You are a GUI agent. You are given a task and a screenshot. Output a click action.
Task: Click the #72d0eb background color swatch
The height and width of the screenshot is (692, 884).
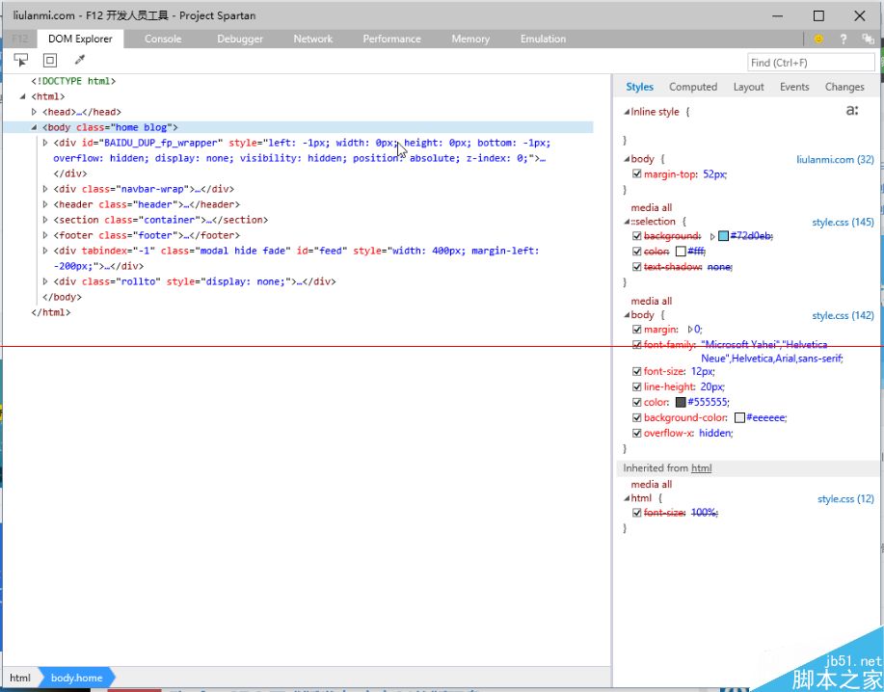(x=723, y=236)
